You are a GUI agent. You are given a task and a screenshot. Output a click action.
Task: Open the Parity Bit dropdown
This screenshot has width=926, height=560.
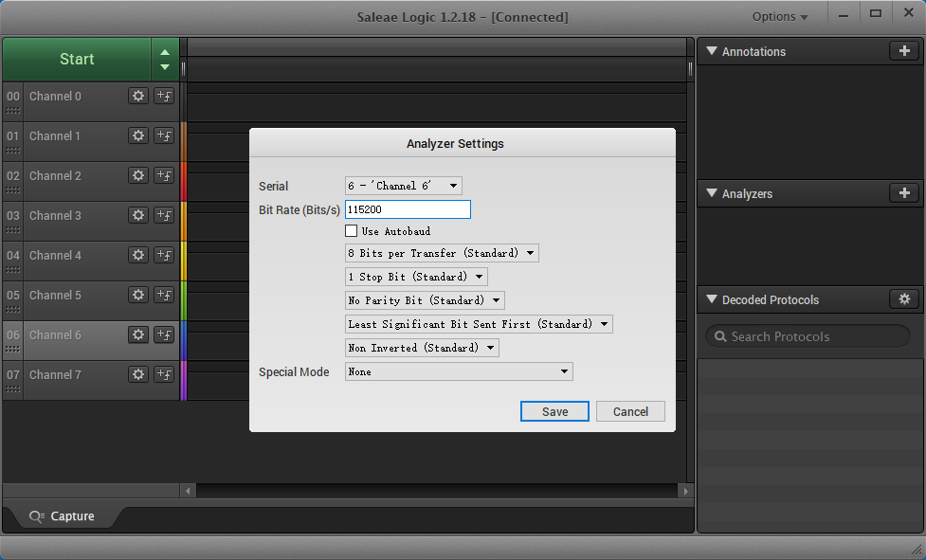click(425, 300)
